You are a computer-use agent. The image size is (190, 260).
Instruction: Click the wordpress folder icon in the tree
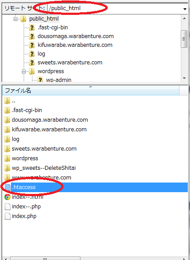tap(32, 71)
